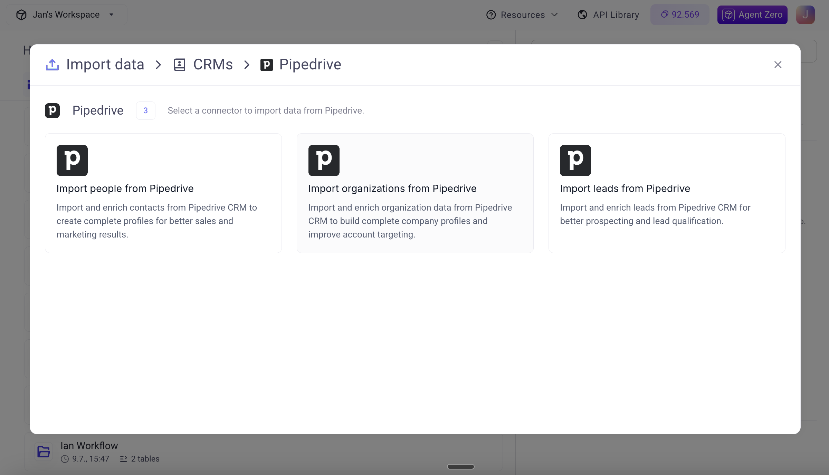The width and height of the screenshot is (829, 475).
Task: Click the Pipedrive logo in the breadcrumb
Action: [x=266, y=65]
